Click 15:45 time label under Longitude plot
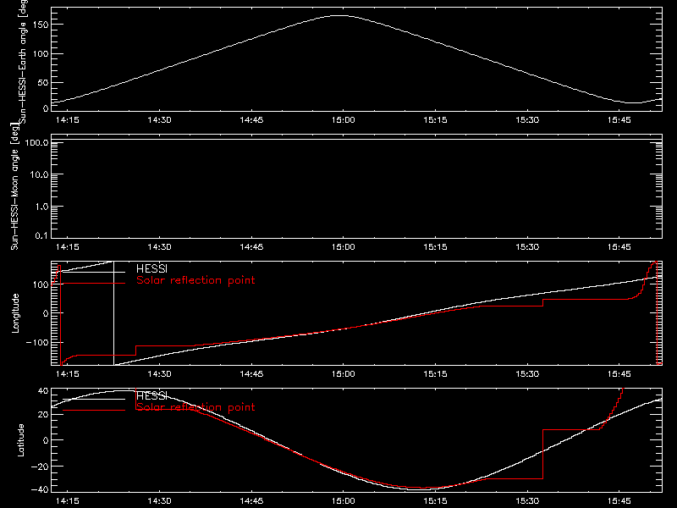This screenshot has width=677, height=508. click(x=619, y=374)
